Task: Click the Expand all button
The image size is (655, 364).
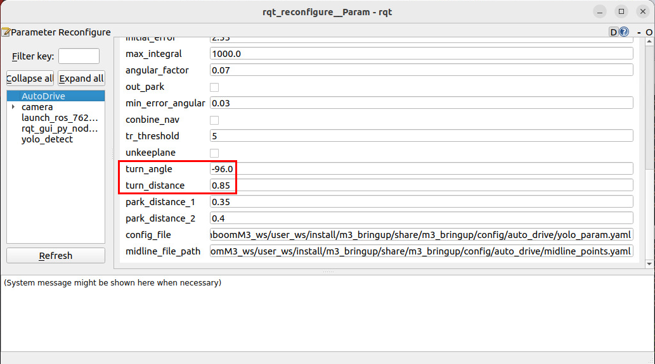Action: (81, 78)
